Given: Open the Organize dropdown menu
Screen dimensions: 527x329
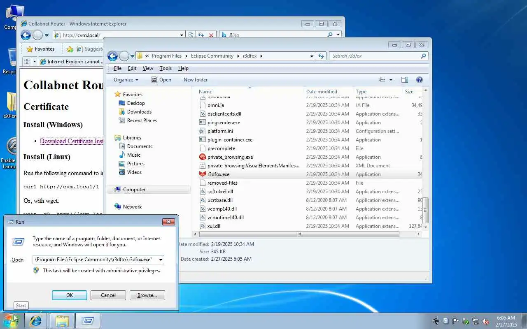Looking at the screenshot, I should tap(126, 80).
